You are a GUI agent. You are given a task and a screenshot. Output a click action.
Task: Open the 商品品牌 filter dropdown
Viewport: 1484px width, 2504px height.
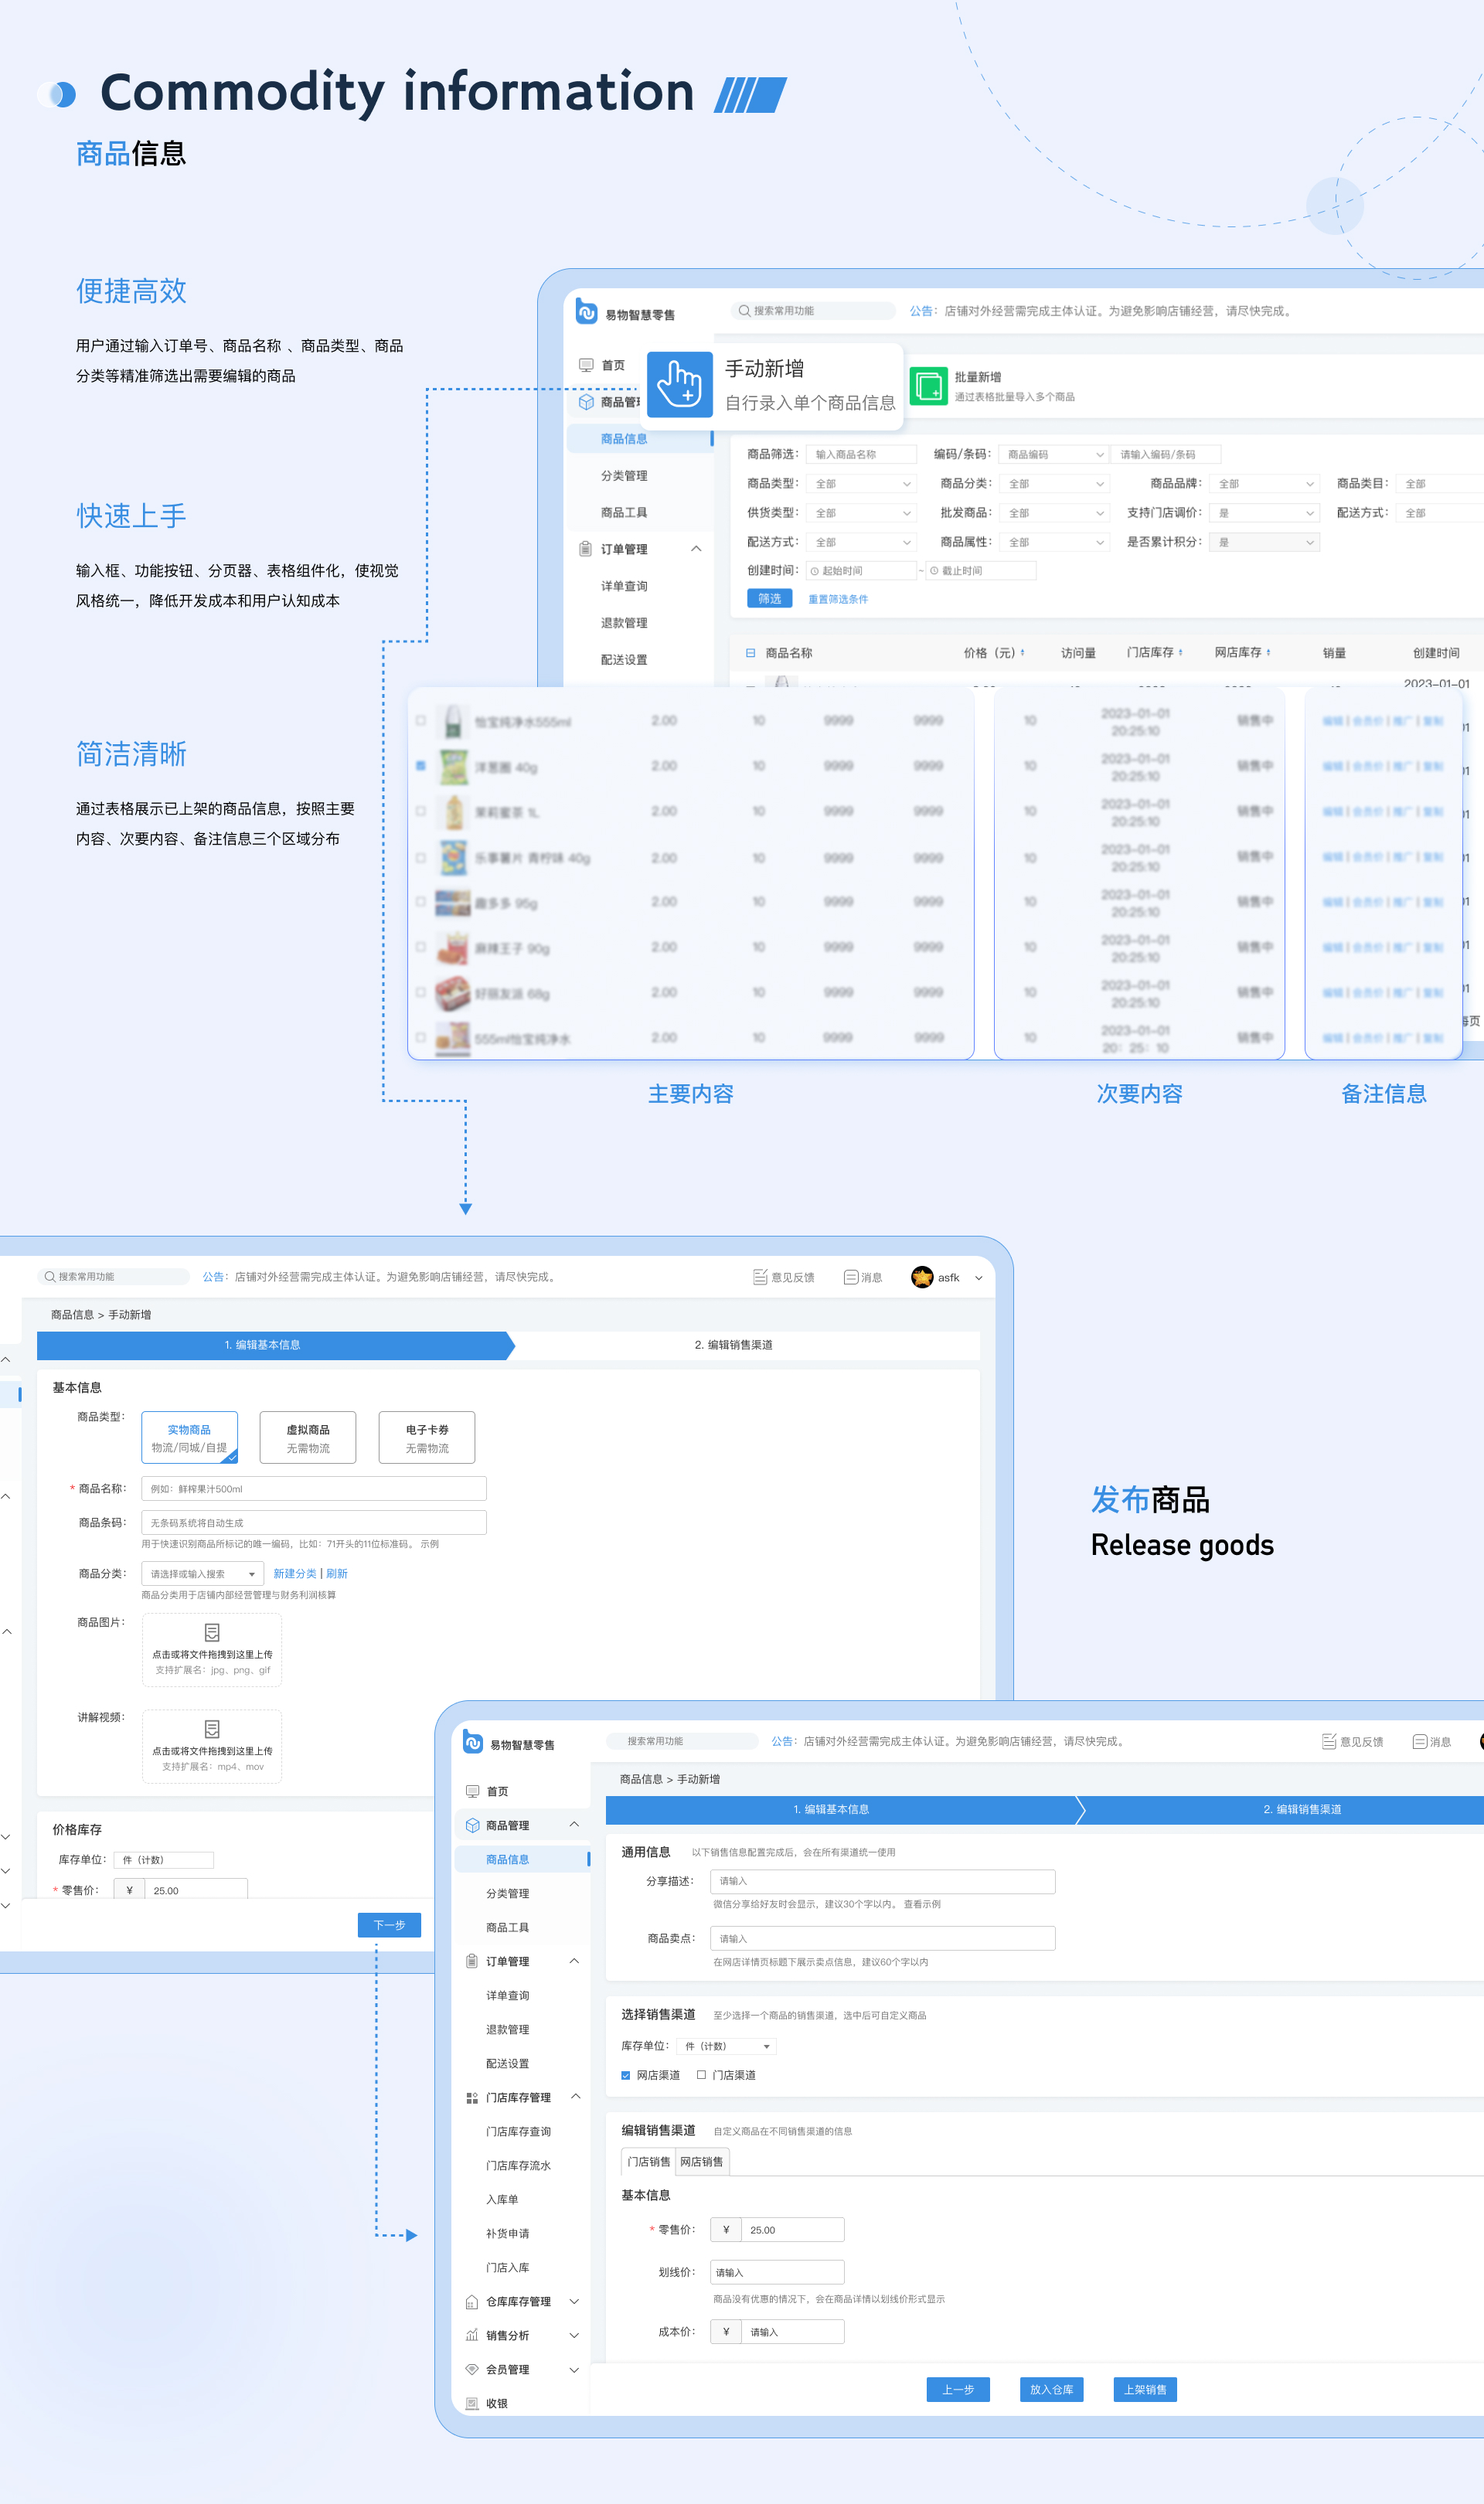(x=1264, y=484)
